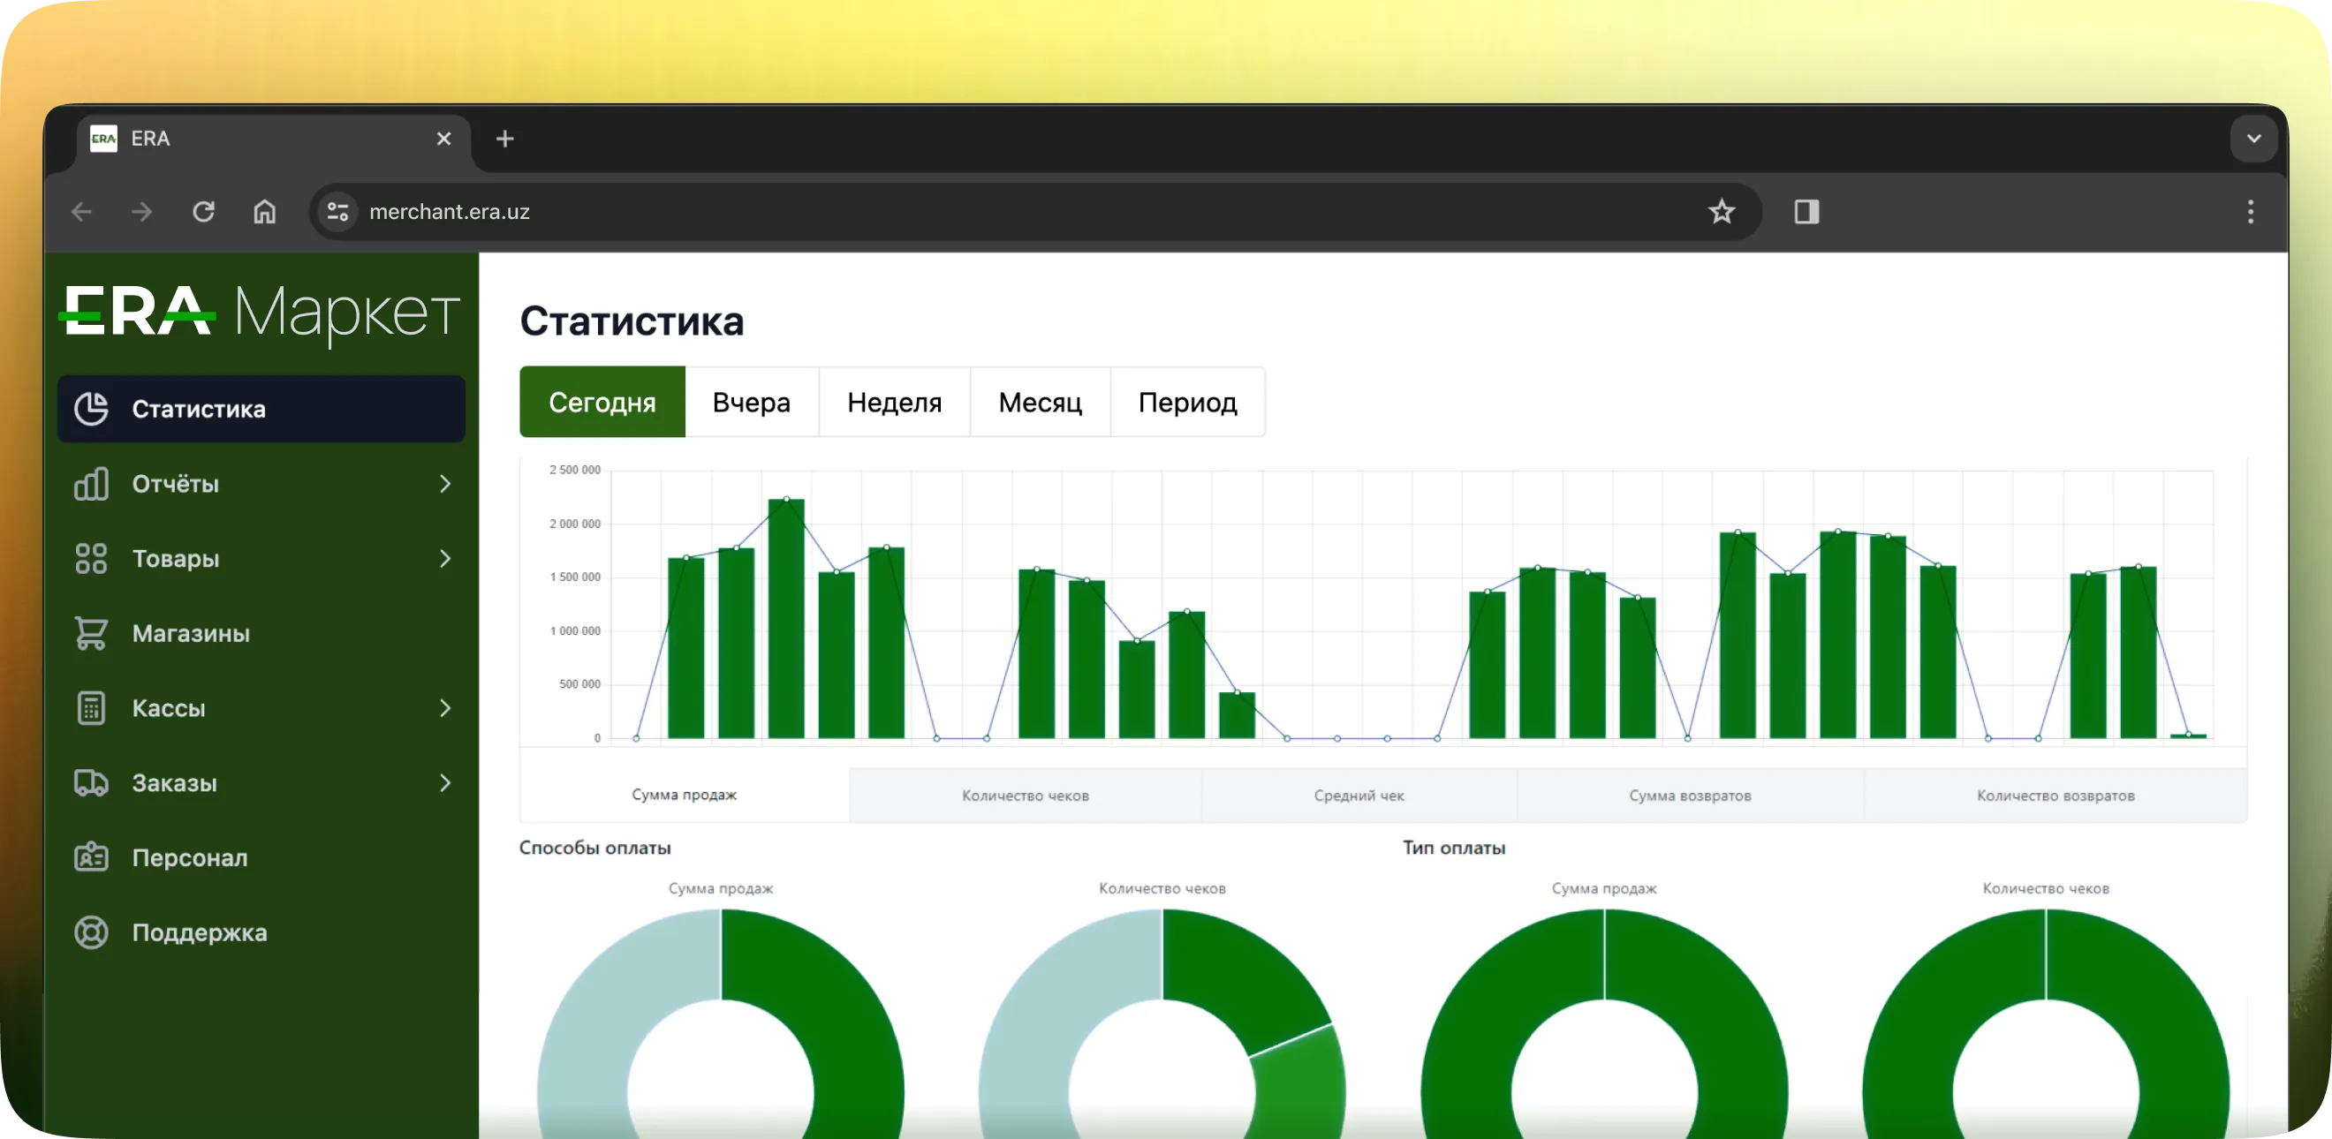This screenshot has height=1139, width=2332.
Task: Show the Количество чеков chart
Action: coord(1025,796)
